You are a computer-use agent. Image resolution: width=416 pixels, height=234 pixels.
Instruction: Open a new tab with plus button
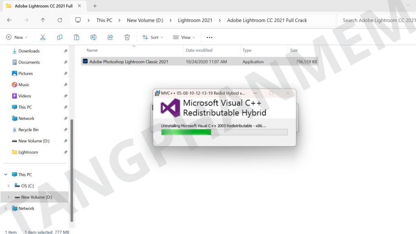coord(95,6)
